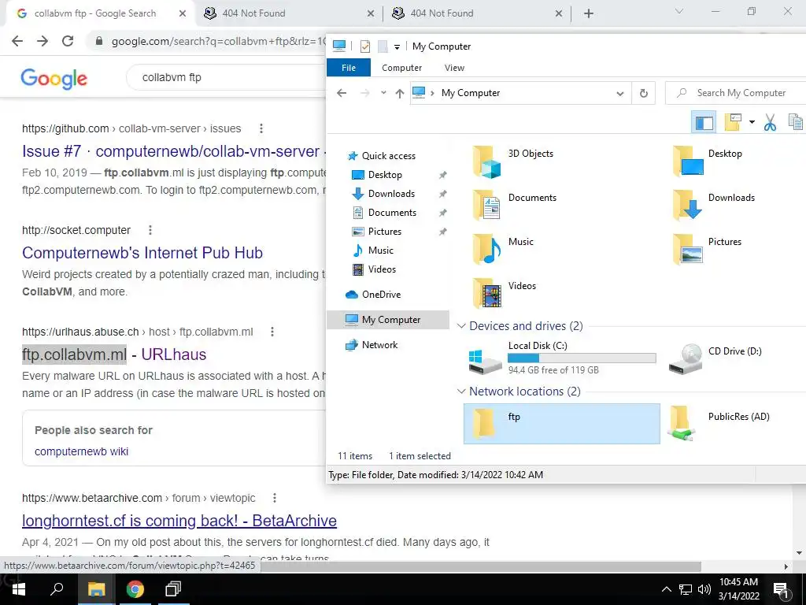Show hidden system tray icons

[666, 589]
